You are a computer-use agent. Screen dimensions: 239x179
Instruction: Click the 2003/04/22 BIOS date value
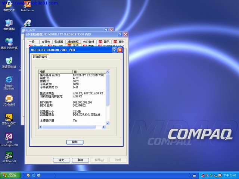(79, 106)
